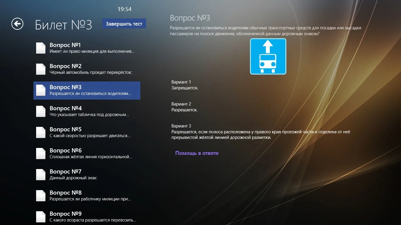Click text 'С какого возраста разрешается перевозить…'
Screen dimensions: 401x225
point(93,220)
